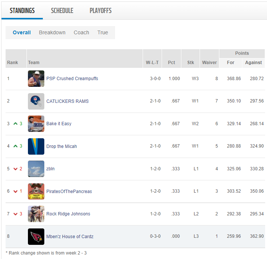Switch to Coach standings view
267x259 pixels.
point(81,32)
